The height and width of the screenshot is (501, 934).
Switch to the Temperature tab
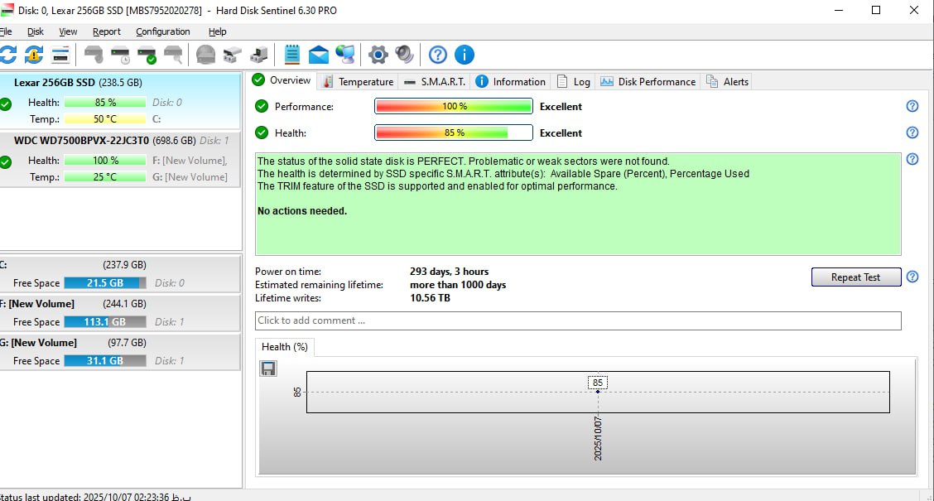(358, 82)
